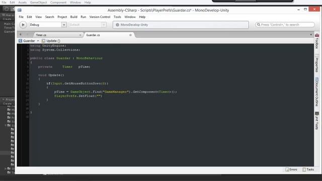Open Unity's Assets menu behind
This screenshot has height=181, width=322.
pos(22,3)
